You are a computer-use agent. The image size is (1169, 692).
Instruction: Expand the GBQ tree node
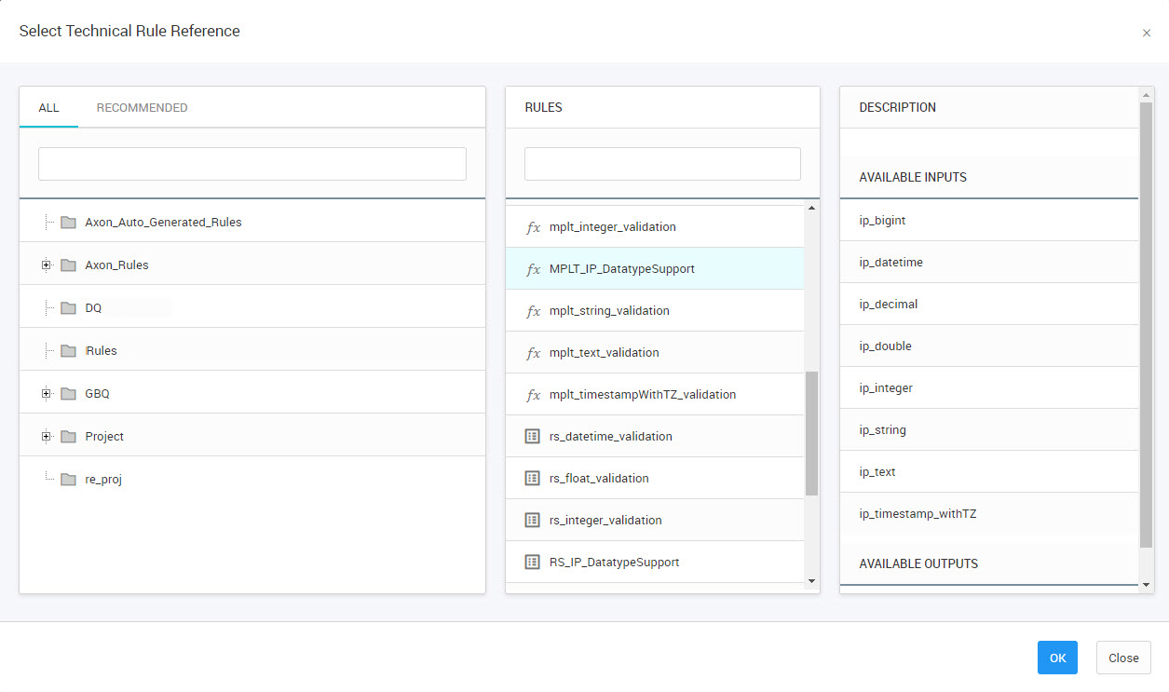[46, 394]
